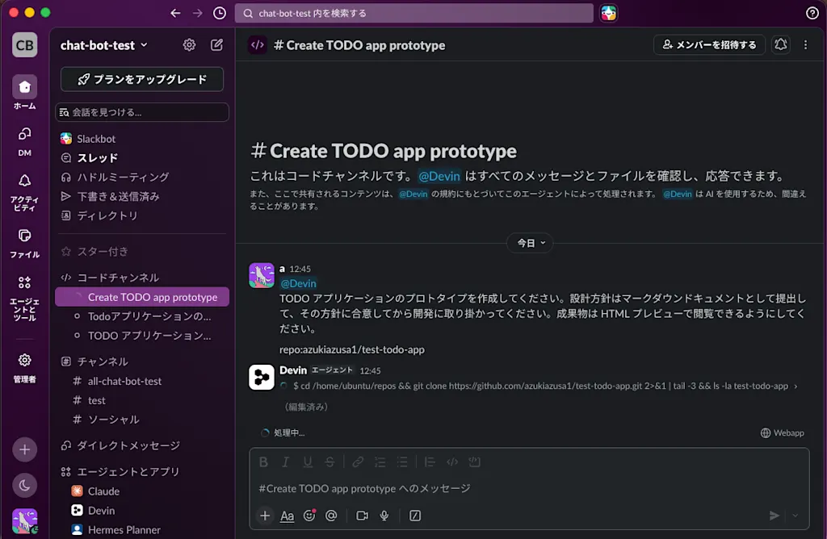827x539 pixels.
Task: Expand the スター付き section
Action: tap(103, 251)
